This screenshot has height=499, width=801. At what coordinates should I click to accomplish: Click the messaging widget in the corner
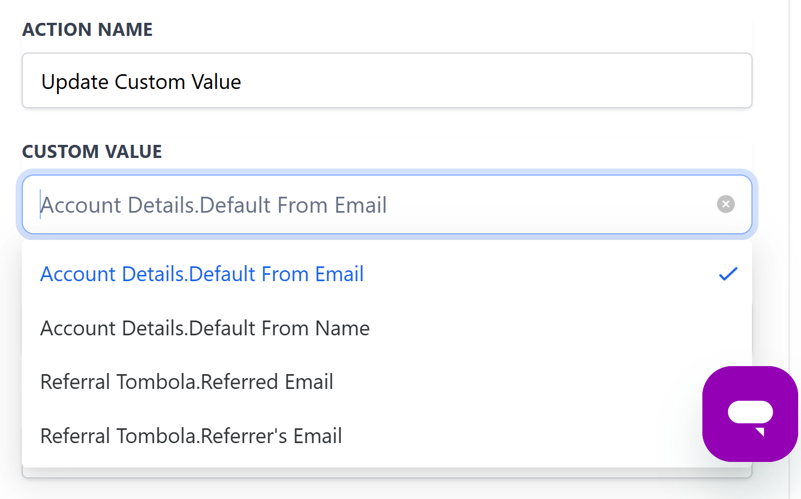coord(750,414)
